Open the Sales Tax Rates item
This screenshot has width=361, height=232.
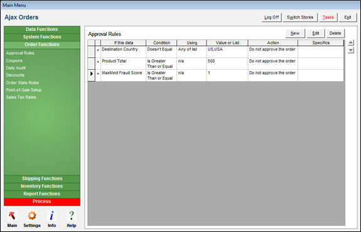(21, 97)
